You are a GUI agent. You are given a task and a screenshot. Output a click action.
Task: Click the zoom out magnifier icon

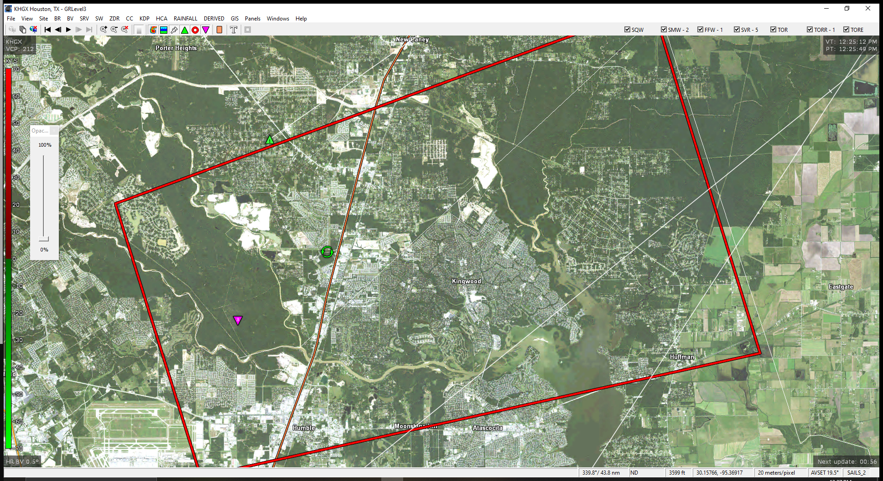pos(114,30)
